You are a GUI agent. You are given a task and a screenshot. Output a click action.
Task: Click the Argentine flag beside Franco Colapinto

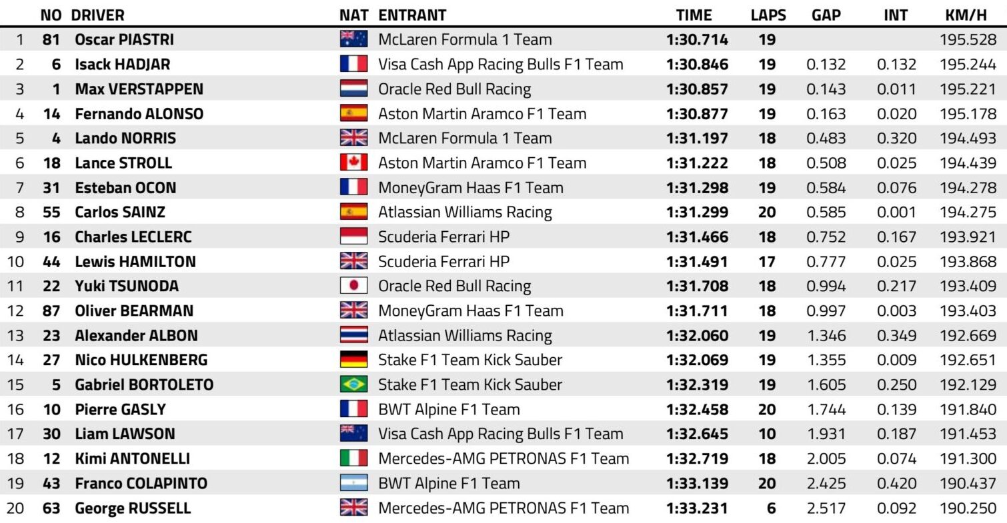point(353,483)
